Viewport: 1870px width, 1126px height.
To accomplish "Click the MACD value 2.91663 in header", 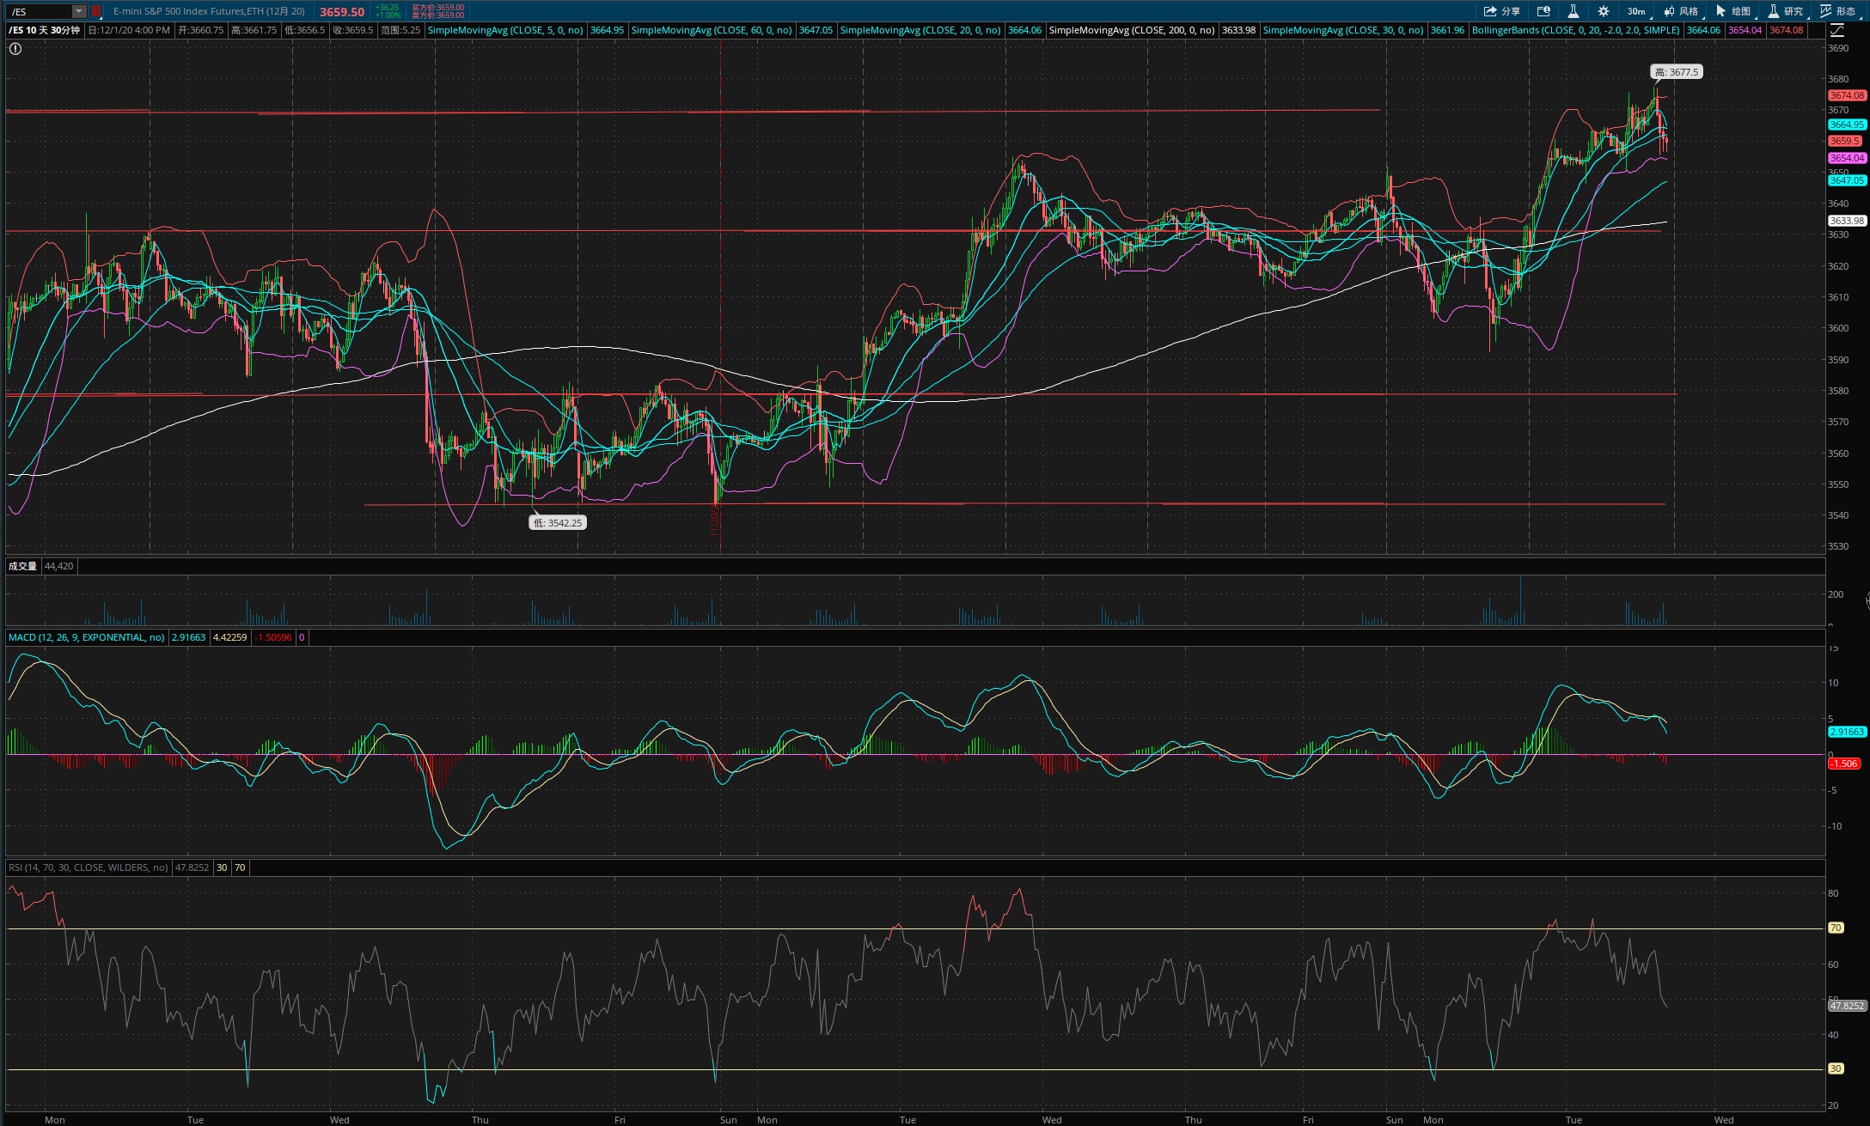I will coord(189,637).
